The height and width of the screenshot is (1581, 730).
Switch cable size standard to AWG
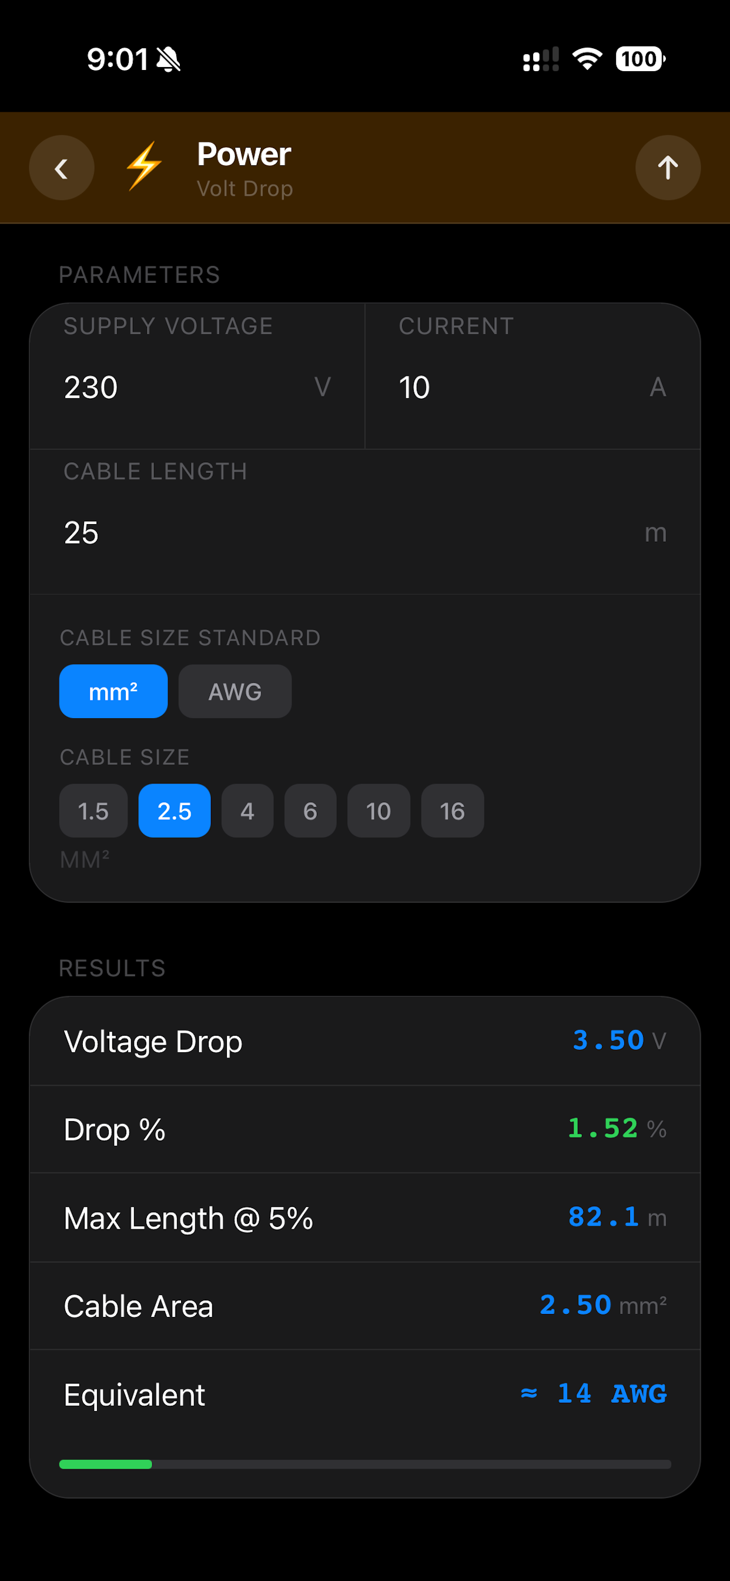coord(235,691)
